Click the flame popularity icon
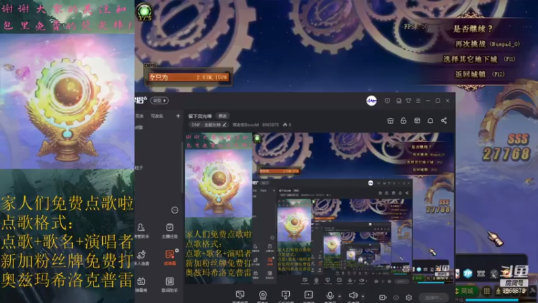This screenshot has width=538, height=303. (285, 125)
